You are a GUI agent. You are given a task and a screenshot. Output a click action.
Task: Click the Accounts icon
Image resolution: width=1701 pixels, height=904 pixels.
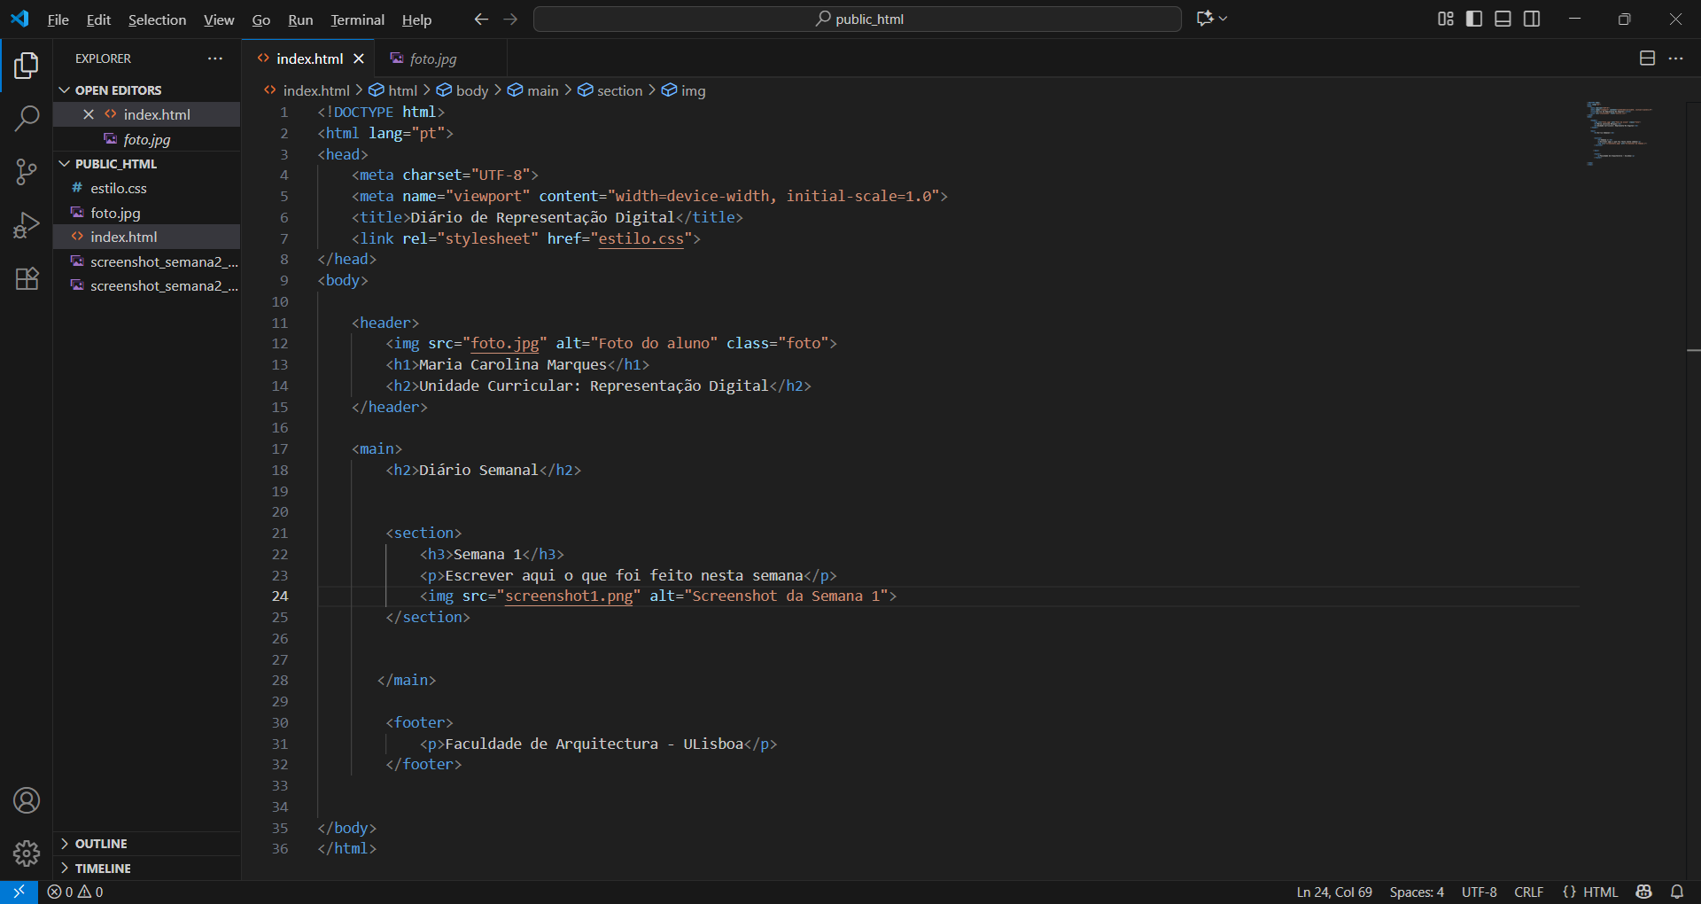[27, 801]
